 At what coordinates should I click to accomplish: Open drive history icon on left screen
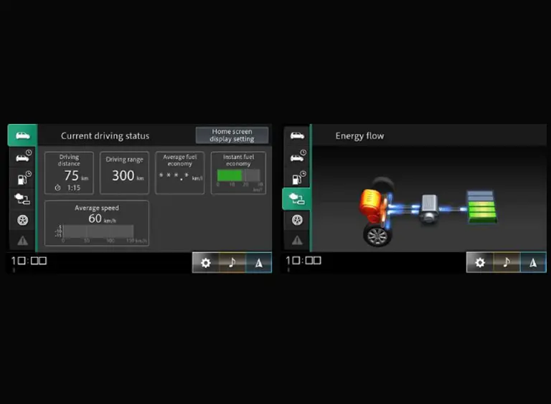click(22, 157)
